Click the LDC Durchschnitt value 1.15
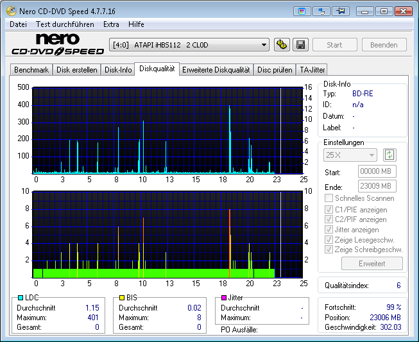419x342 pixels. point(92,308)
